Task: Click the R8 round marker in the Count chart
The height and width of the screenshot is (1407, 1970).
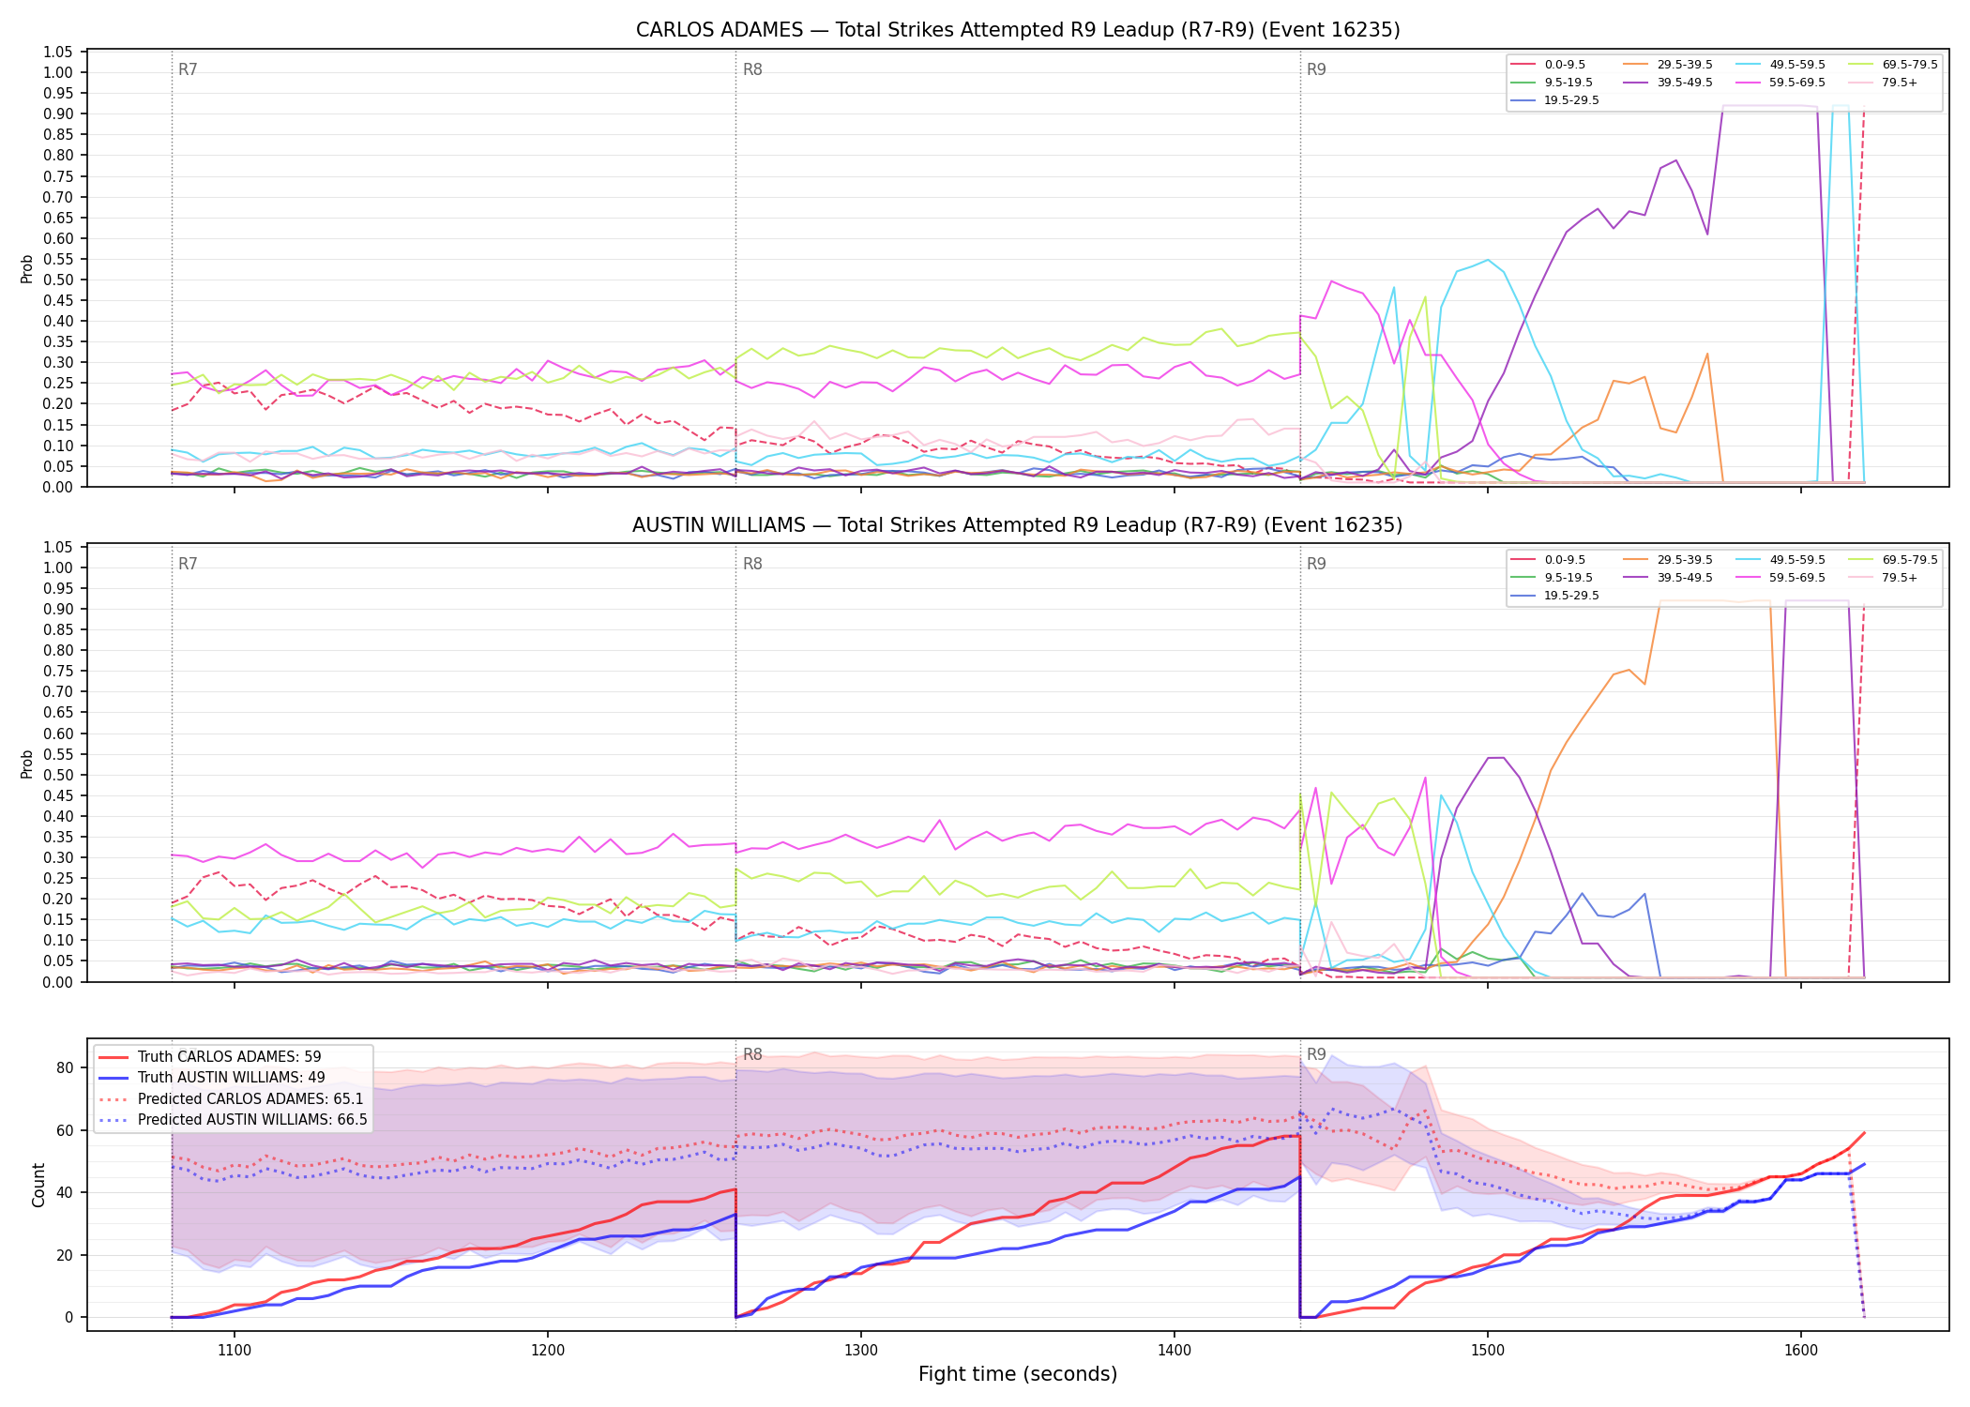Action: [x=752, y=1054]
